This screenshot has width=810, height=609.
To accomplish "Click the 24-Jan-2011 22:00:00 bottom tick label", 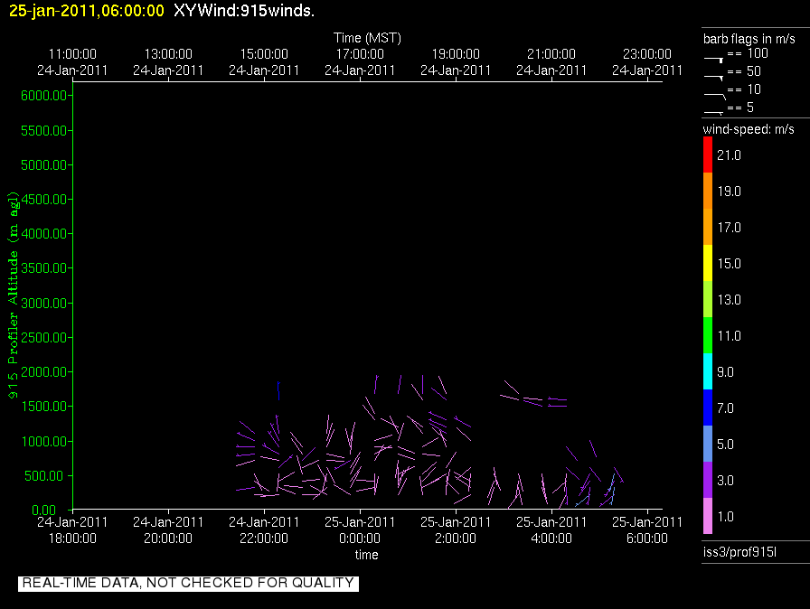I will coord(264,530).
